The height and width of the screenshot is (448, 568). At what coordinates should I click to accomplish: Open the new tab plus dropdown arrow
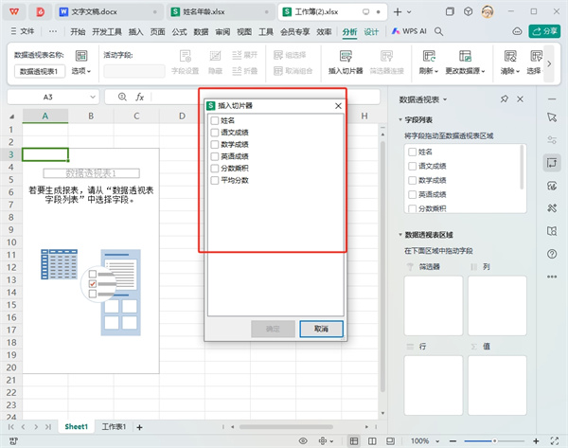[409, 12]
